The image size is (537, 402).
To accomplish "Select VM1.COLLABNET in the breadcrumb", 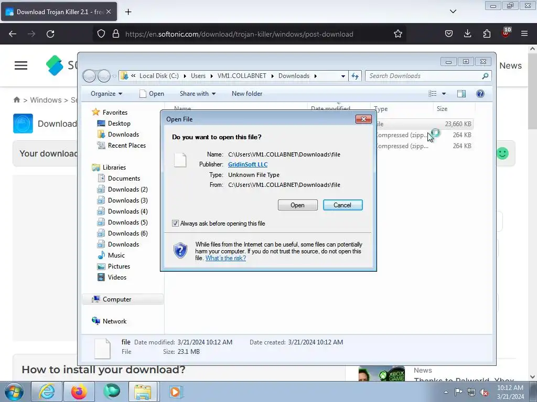I will click(x=242, y=76).
